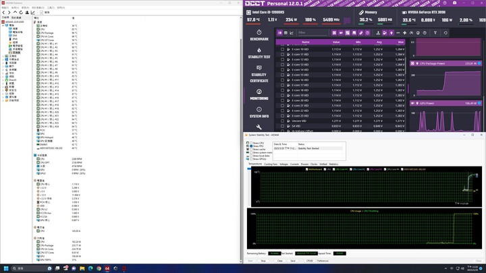The height and width of the screenshot is (273, 486).
Task: Sort OCCT sensor table by Name column
Action: pyautogui.click(x=306, y=42)
